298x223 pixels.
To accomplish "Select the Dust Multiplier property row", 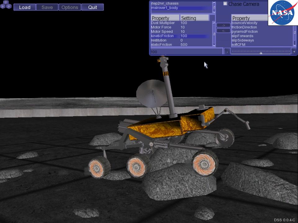I will [x=163, y=23].
